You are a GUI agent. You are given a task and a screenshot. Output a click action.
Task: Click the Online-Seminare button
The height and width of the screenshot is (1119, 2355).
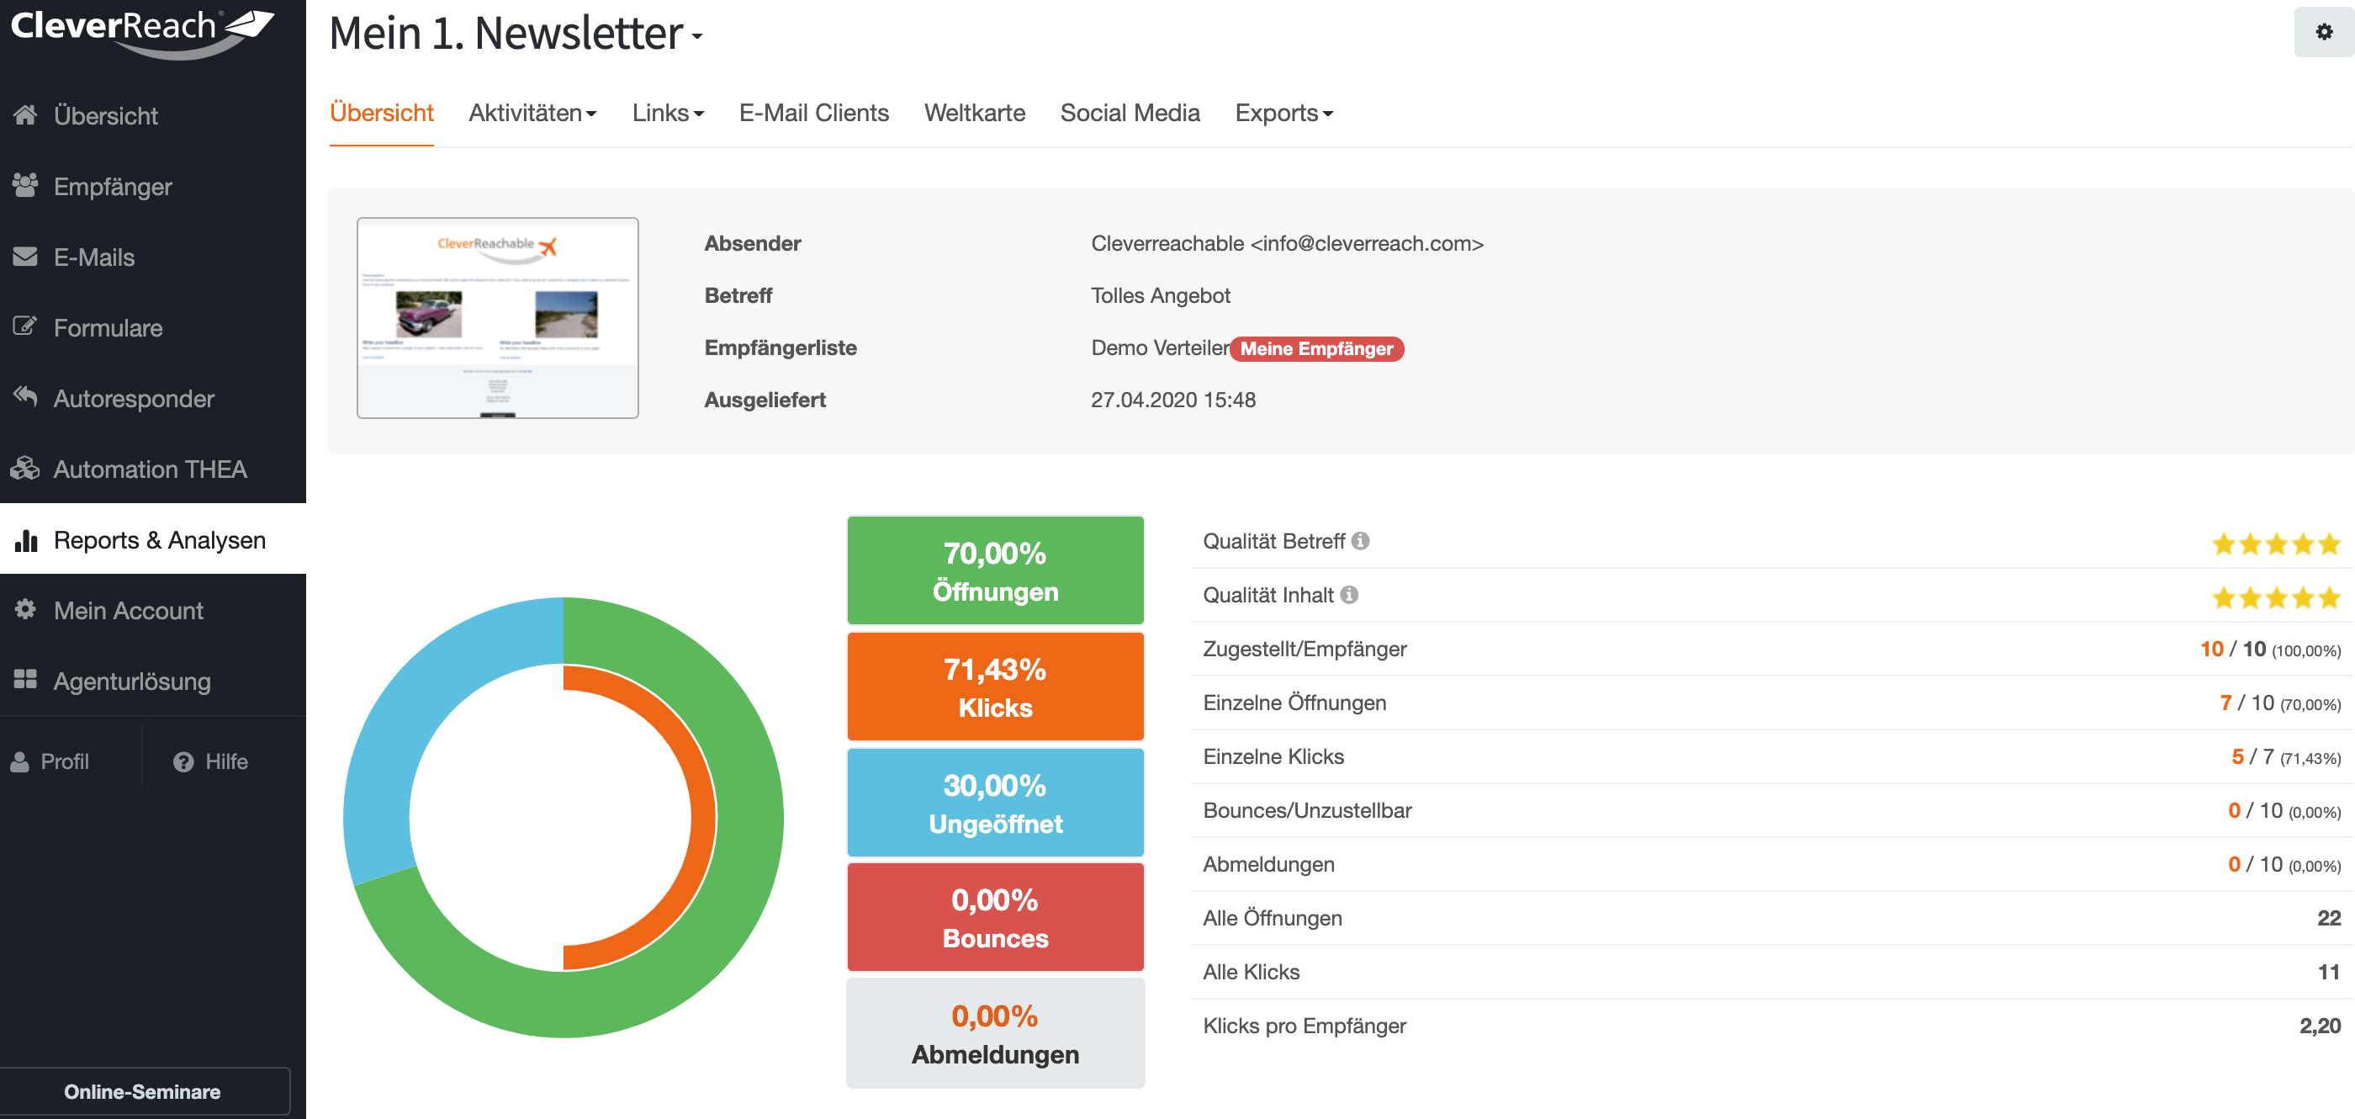(144, 1090)
